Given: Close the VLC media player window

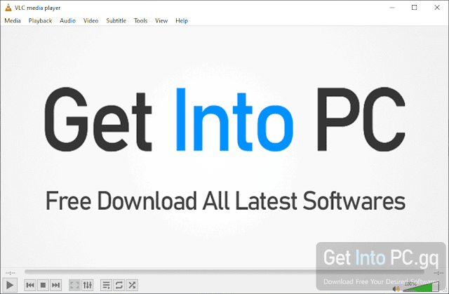Looking at the screenshot, I should click(437, 8).
